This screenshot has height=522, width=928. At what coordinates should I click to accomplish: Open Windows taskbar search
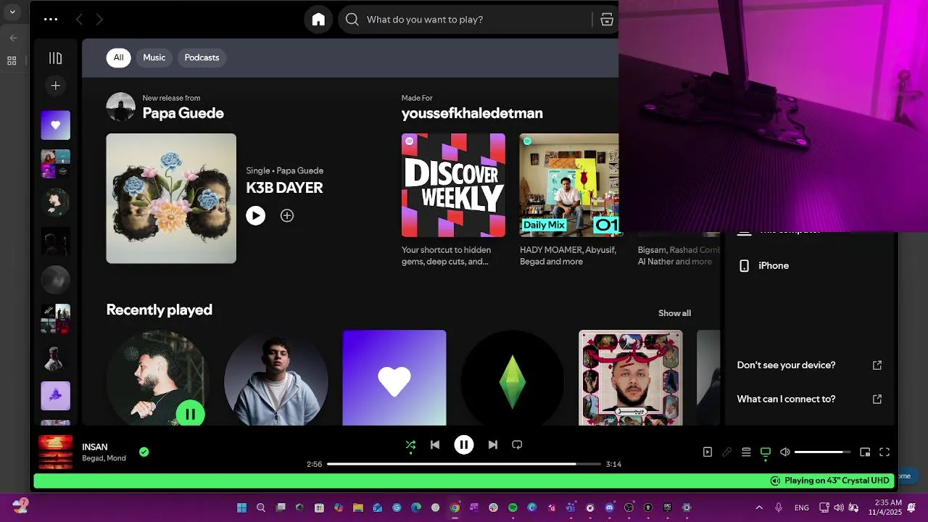tap(261, 507)
